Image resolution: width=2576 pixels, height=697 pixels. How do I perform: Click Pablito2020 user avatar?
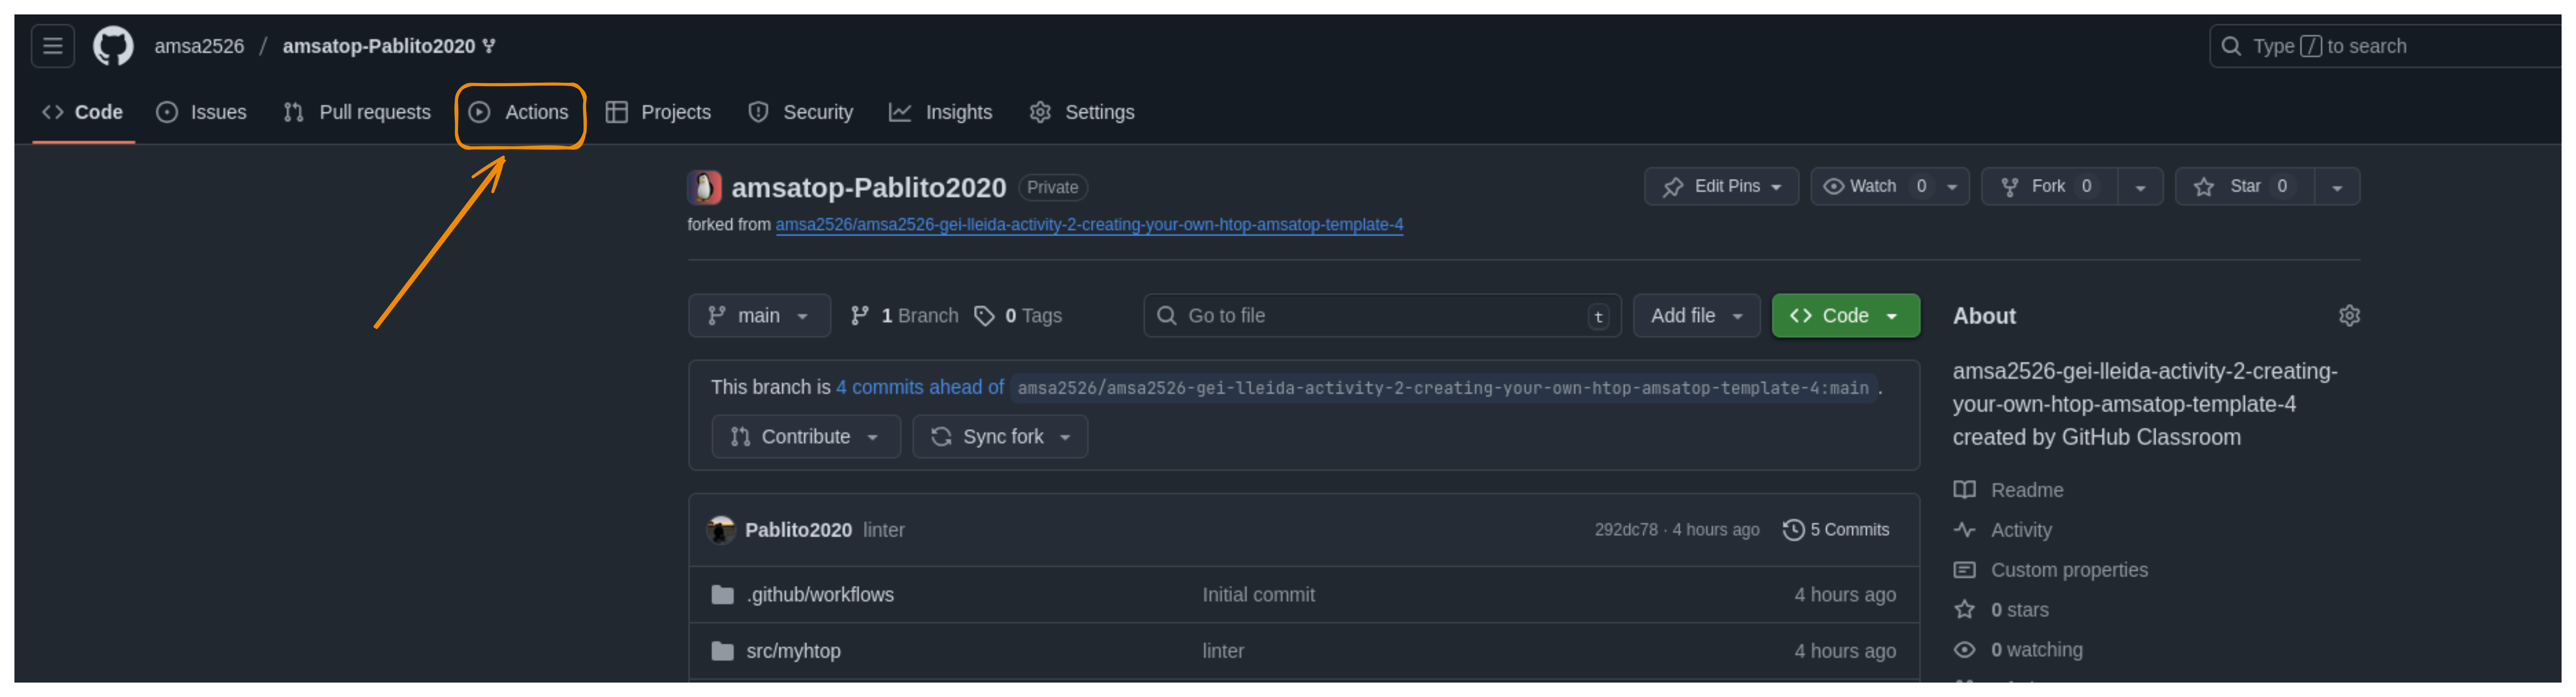[720, 530]
